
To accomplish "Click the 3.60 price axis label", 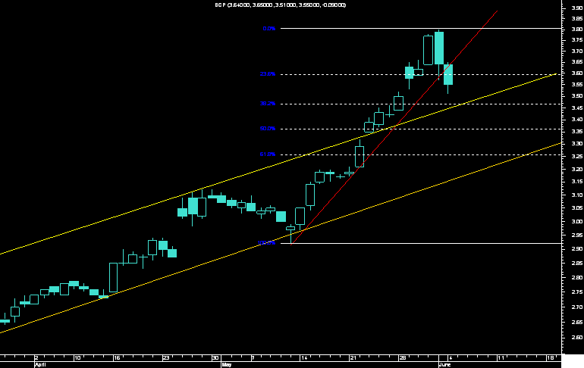I will tap(577, 73).
